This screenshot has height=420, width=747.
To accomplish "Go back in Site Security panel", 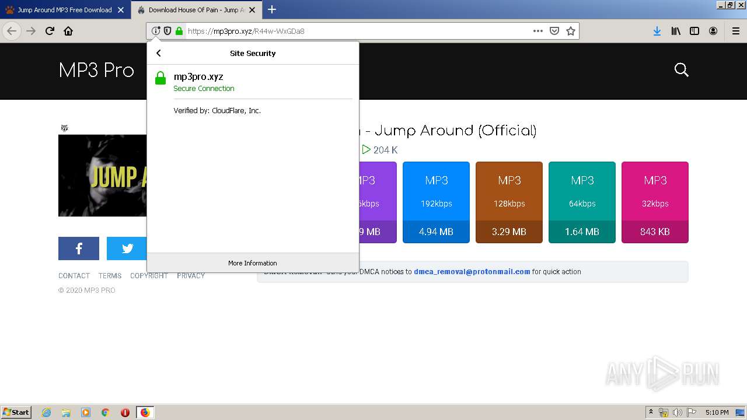I will [x=158, y=53].
